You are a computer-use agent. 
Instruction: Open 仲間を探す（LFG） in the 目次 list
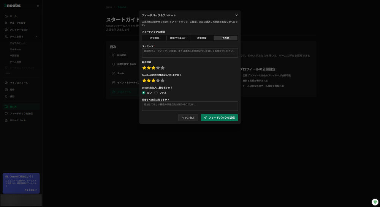pyautogui.click(x=127, y=64)
